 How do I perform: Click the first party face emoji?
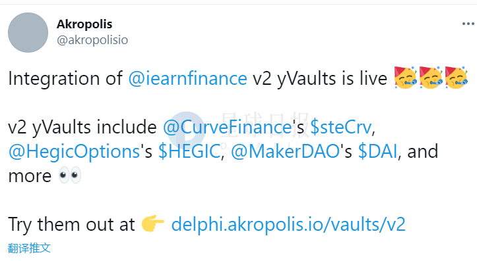pos(406,78)
